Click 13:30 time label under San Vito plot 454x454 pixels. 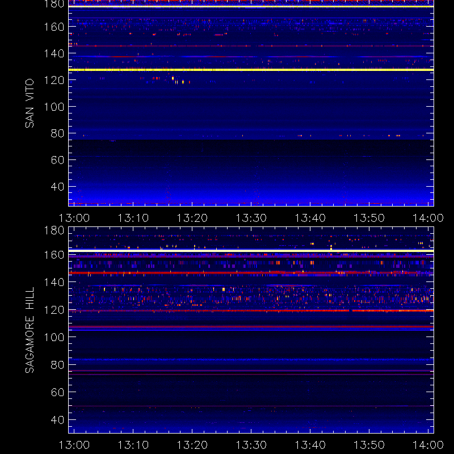click(x=251, y=218)
